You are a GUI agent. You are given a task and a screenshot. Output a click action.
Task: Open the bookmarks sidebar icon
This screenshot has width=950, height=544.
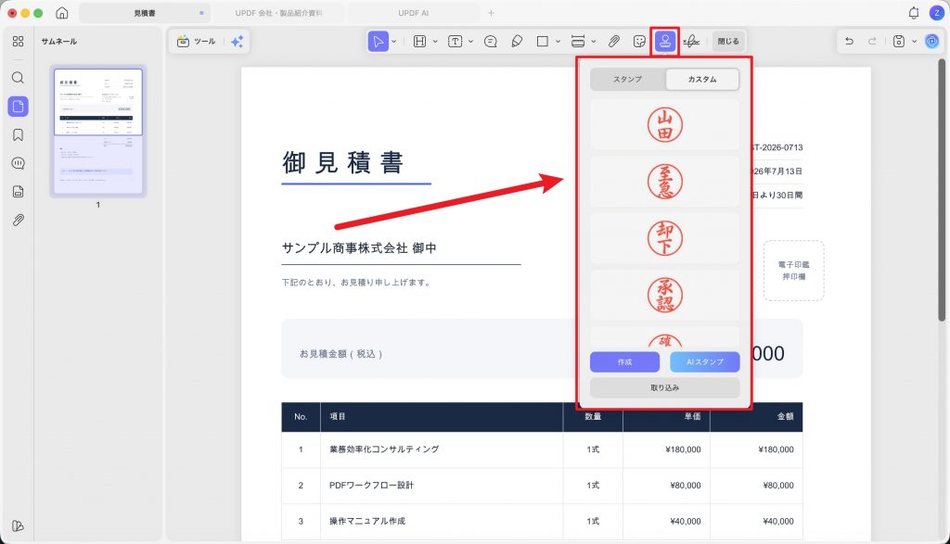pos(19,135)
